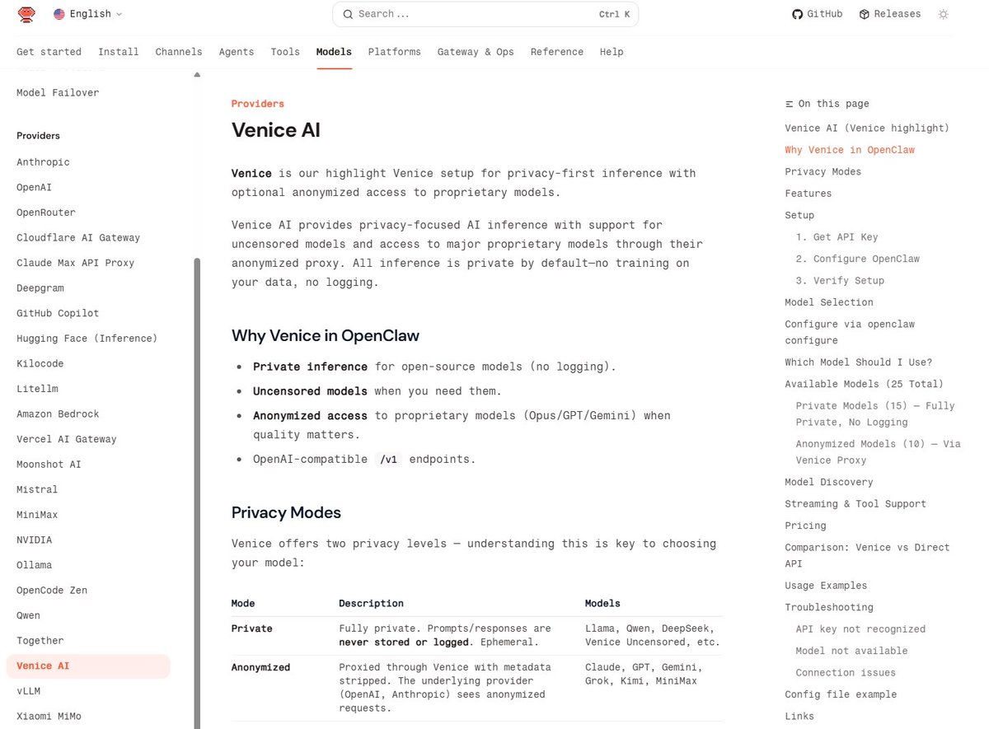Select Cloudflare AI Gateway in sidebar
Image resolution: width=989 pixels, height=729 pixels.
pos(78,237)
